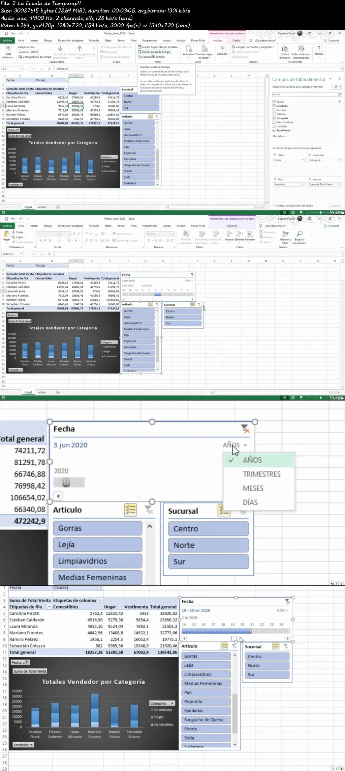Click the selected 14-20 span on the JUN 2020 timeline
345x771 pixels.
216,631
